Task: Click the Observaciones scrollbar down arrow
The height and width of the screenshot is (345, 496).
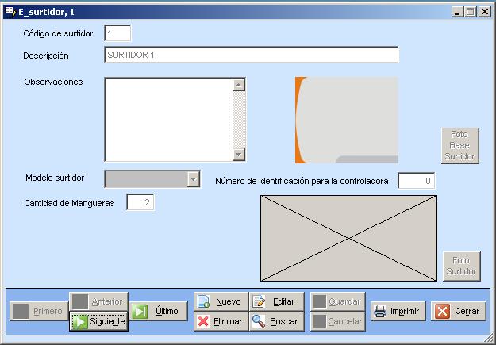Action: tap(239, 155)
